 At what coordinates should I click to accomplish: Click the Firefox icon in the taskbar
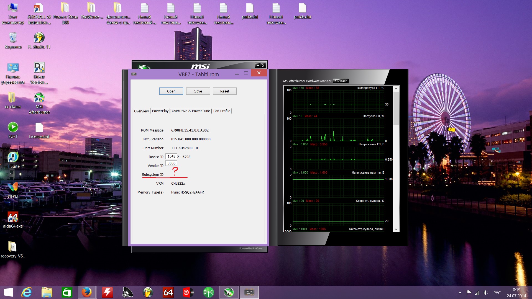tap(87, 292)
